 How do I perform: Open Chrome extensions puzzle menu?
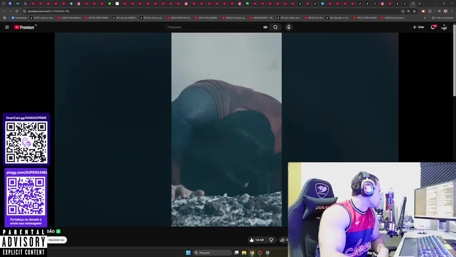point(430,11)
